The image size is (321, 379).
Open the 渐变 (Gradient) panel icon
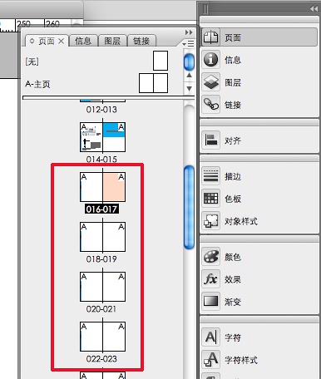click(x=211, y=301)
